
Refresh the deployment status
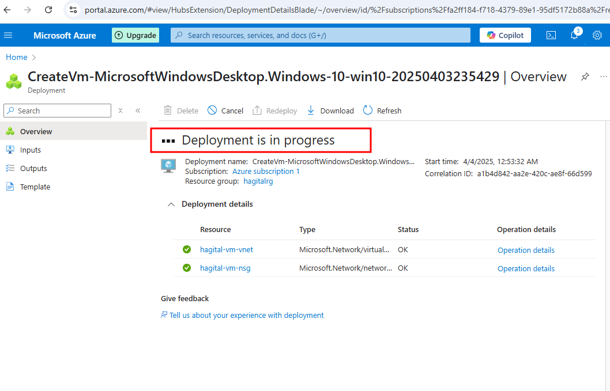(382, 111)
